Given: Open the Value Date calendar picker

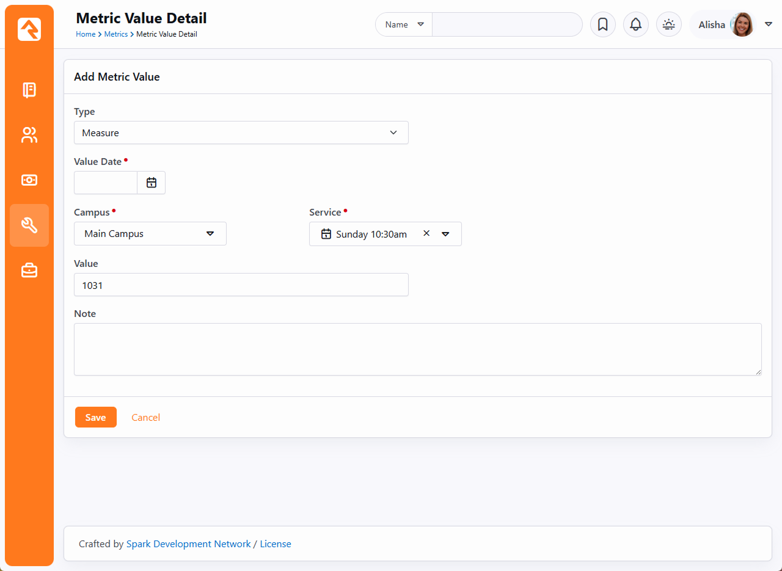Looking at the screenshot, I should (152, 183).
